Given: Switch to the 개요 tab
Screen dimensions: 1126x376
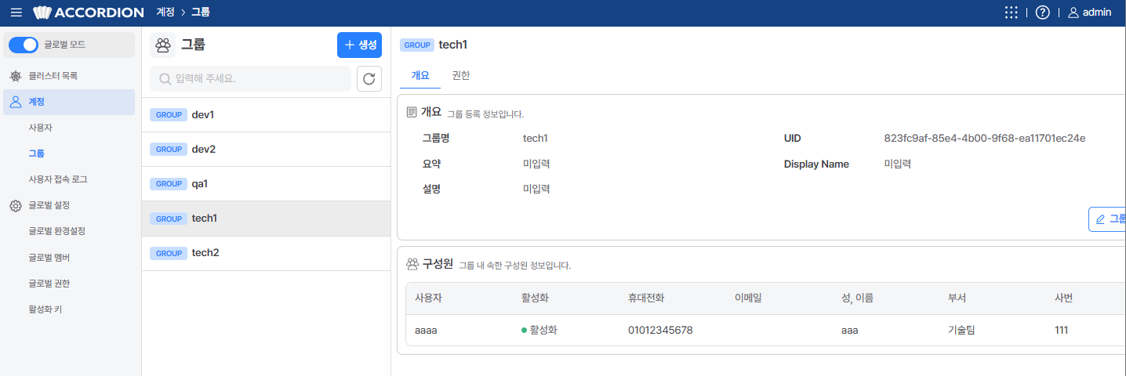Looking at the screenshot, I should tap(420, 75).
